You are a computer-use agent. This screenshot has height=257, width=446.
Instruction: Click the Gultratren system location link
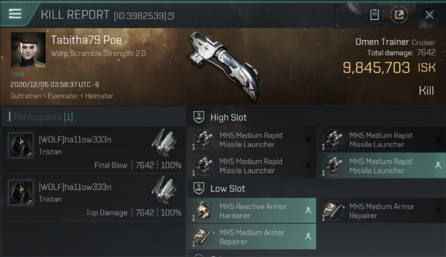(25, 96)
